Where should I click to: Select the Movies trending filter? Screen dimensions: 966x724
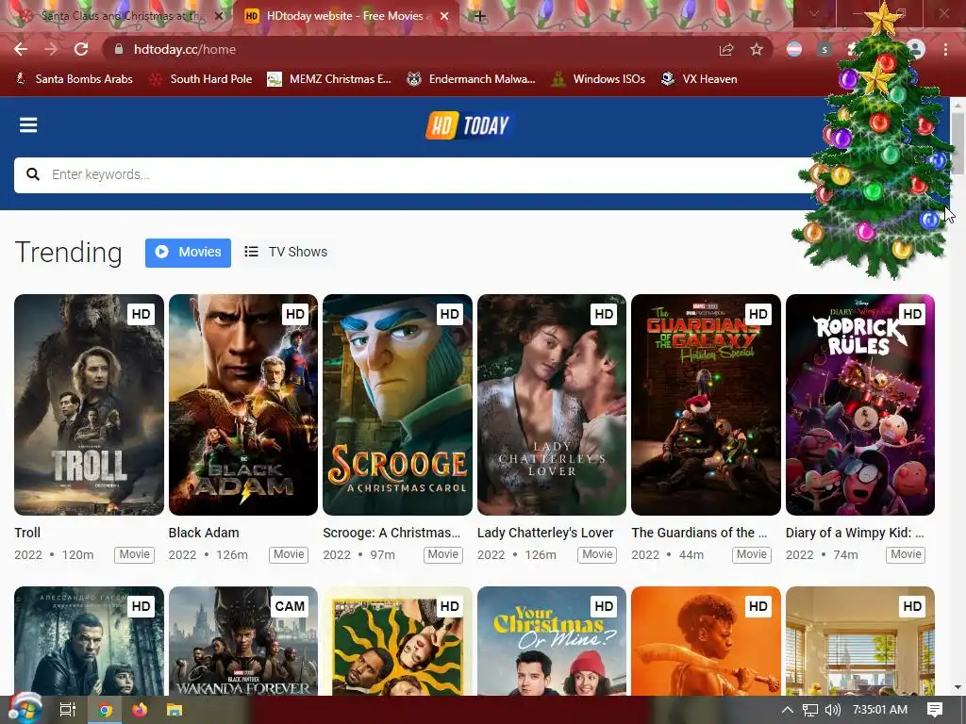188,253
